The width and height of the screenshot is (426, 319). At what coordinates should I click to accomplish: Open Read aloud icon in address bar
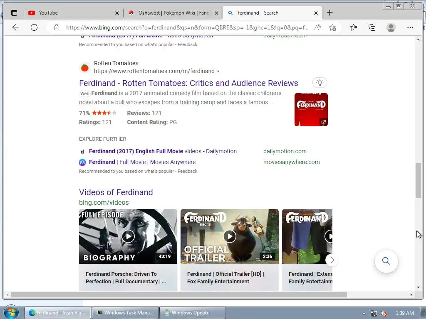(317, 27)
